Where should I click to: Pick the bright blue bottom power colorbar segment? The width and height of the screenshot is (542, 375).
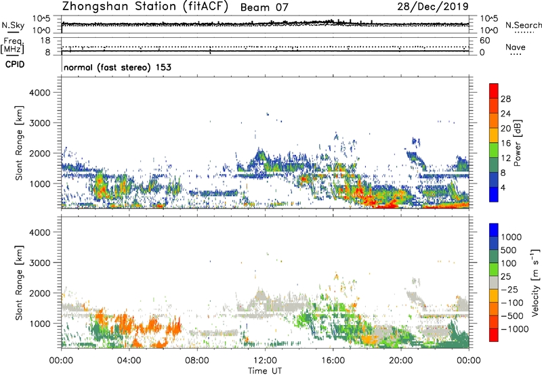(494, 195)
